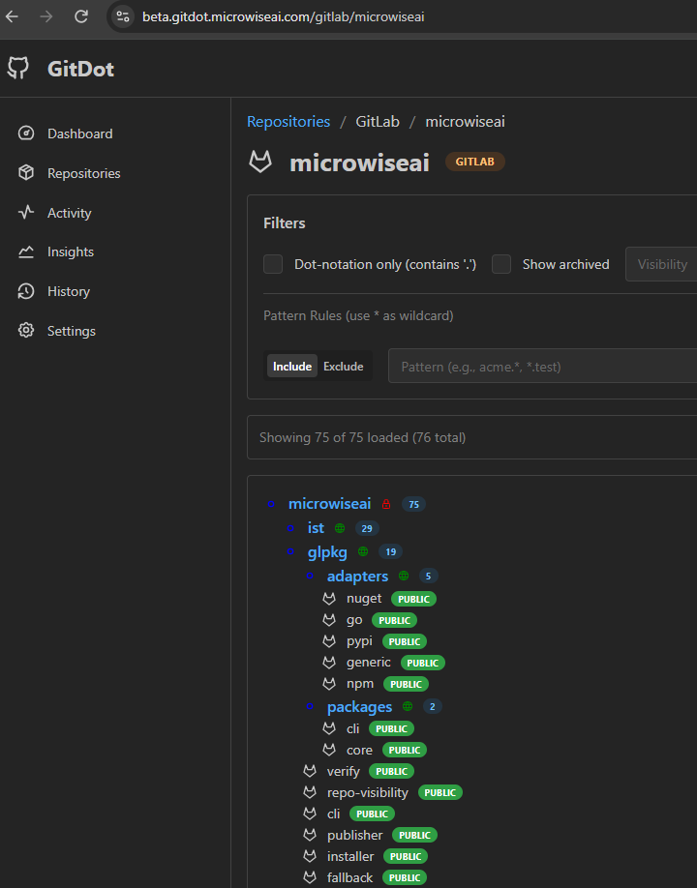Tick the Show archived checkbox

point(501,264)
